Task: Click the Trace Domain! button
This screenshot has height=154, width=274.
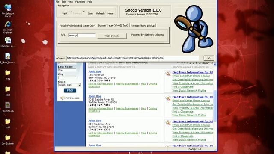Action: [112, 36]
